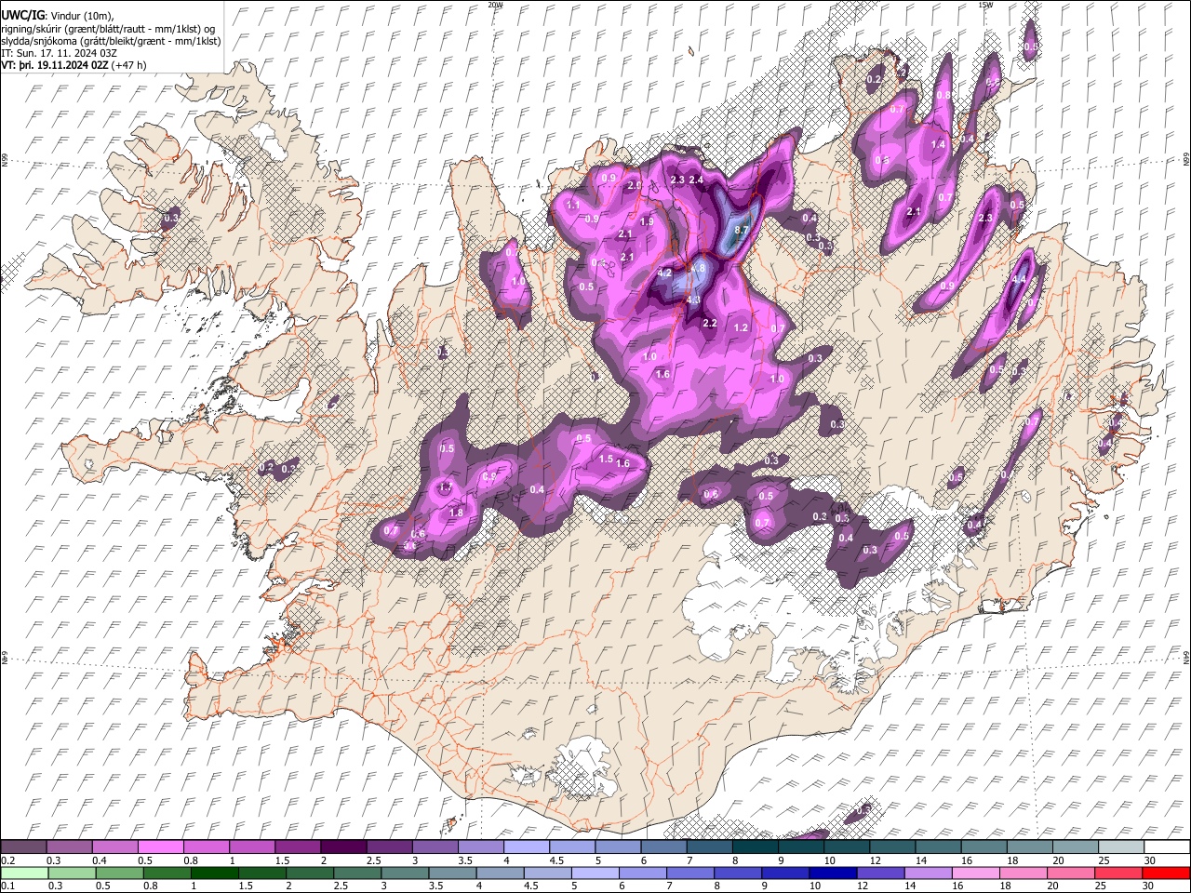Screen dimensions: 1191x893
Task: Select purple rain swatch between 12 and 14
Action: tap(881, 873)
